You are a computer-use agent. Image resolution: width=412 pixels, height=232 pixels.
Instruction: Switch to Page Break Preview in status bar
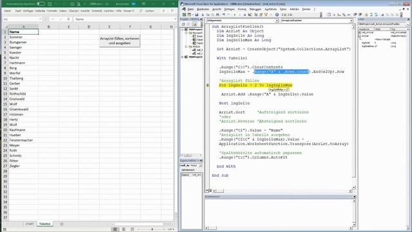pyautogui.click(x=132, y=229)
